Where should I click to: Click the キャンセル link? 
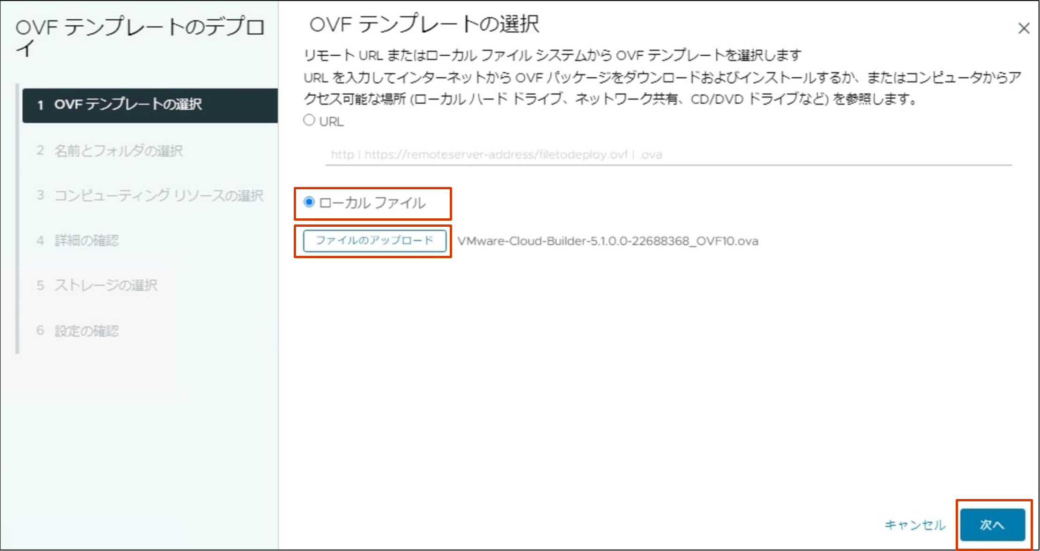915,525
